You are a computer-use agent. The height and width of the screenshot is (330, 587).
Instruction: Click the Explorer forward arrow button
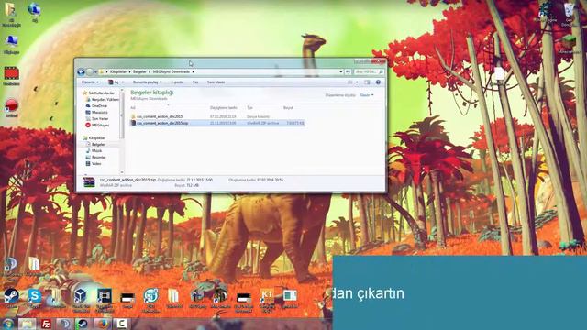coord(90,71)
